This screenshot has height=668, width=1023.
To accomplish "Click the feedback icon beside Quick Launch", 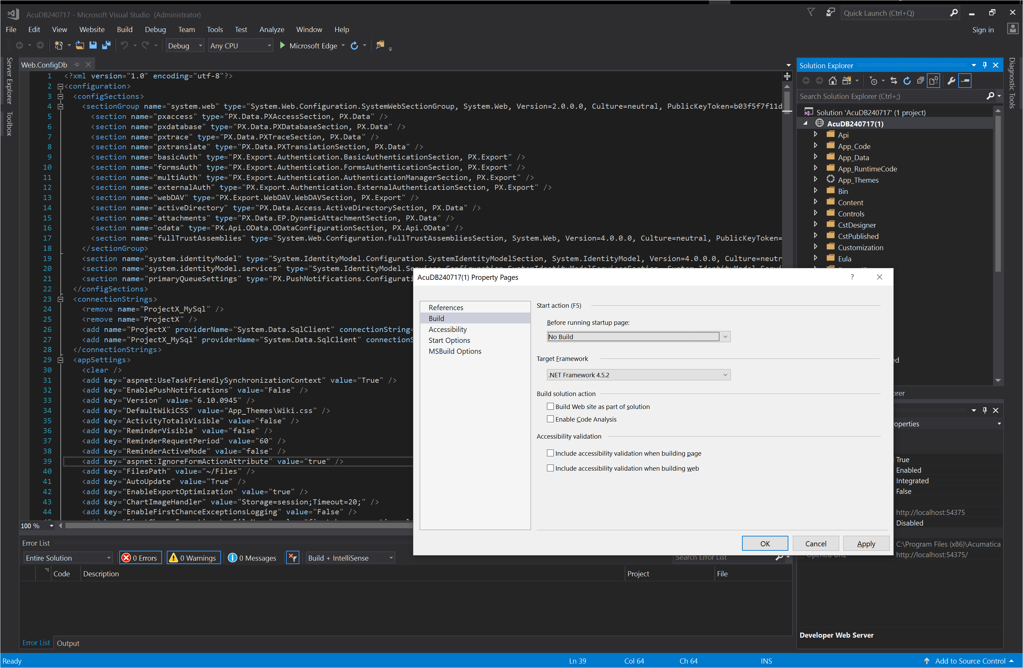I will tap(830, 13).
